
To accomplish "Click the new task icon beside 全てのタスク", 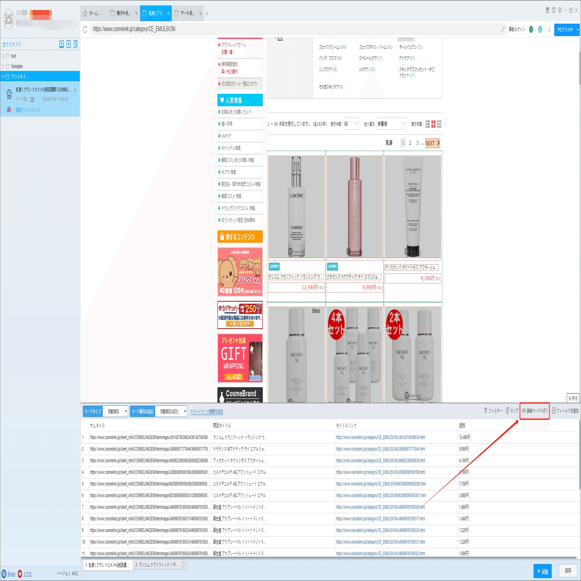I will (x=68, y=44).
